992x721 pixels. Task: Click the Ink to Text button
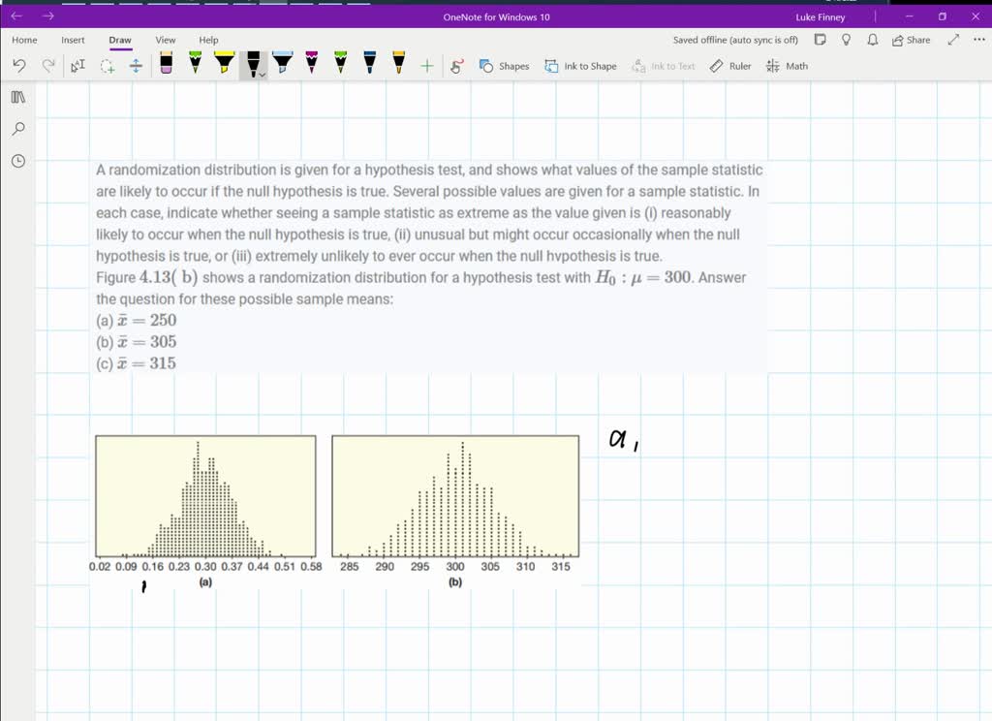pyautogui.click(x=663, y=66)
